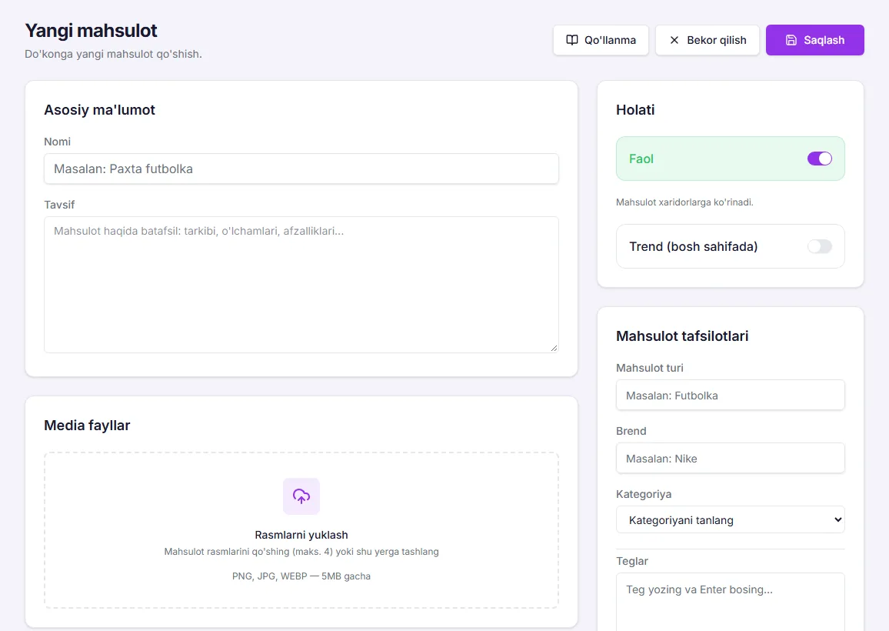
Task: Click the cloud upload icon
Action: click(301, 496)
